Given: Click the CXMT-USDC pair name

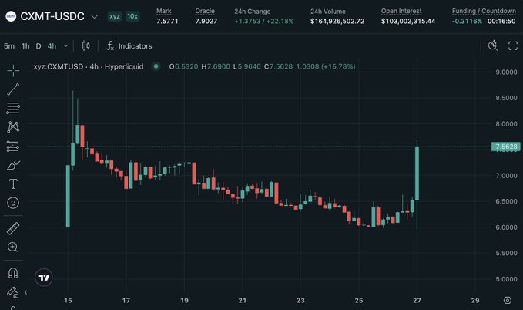Looking at the screenshot, I should [52, 16].
